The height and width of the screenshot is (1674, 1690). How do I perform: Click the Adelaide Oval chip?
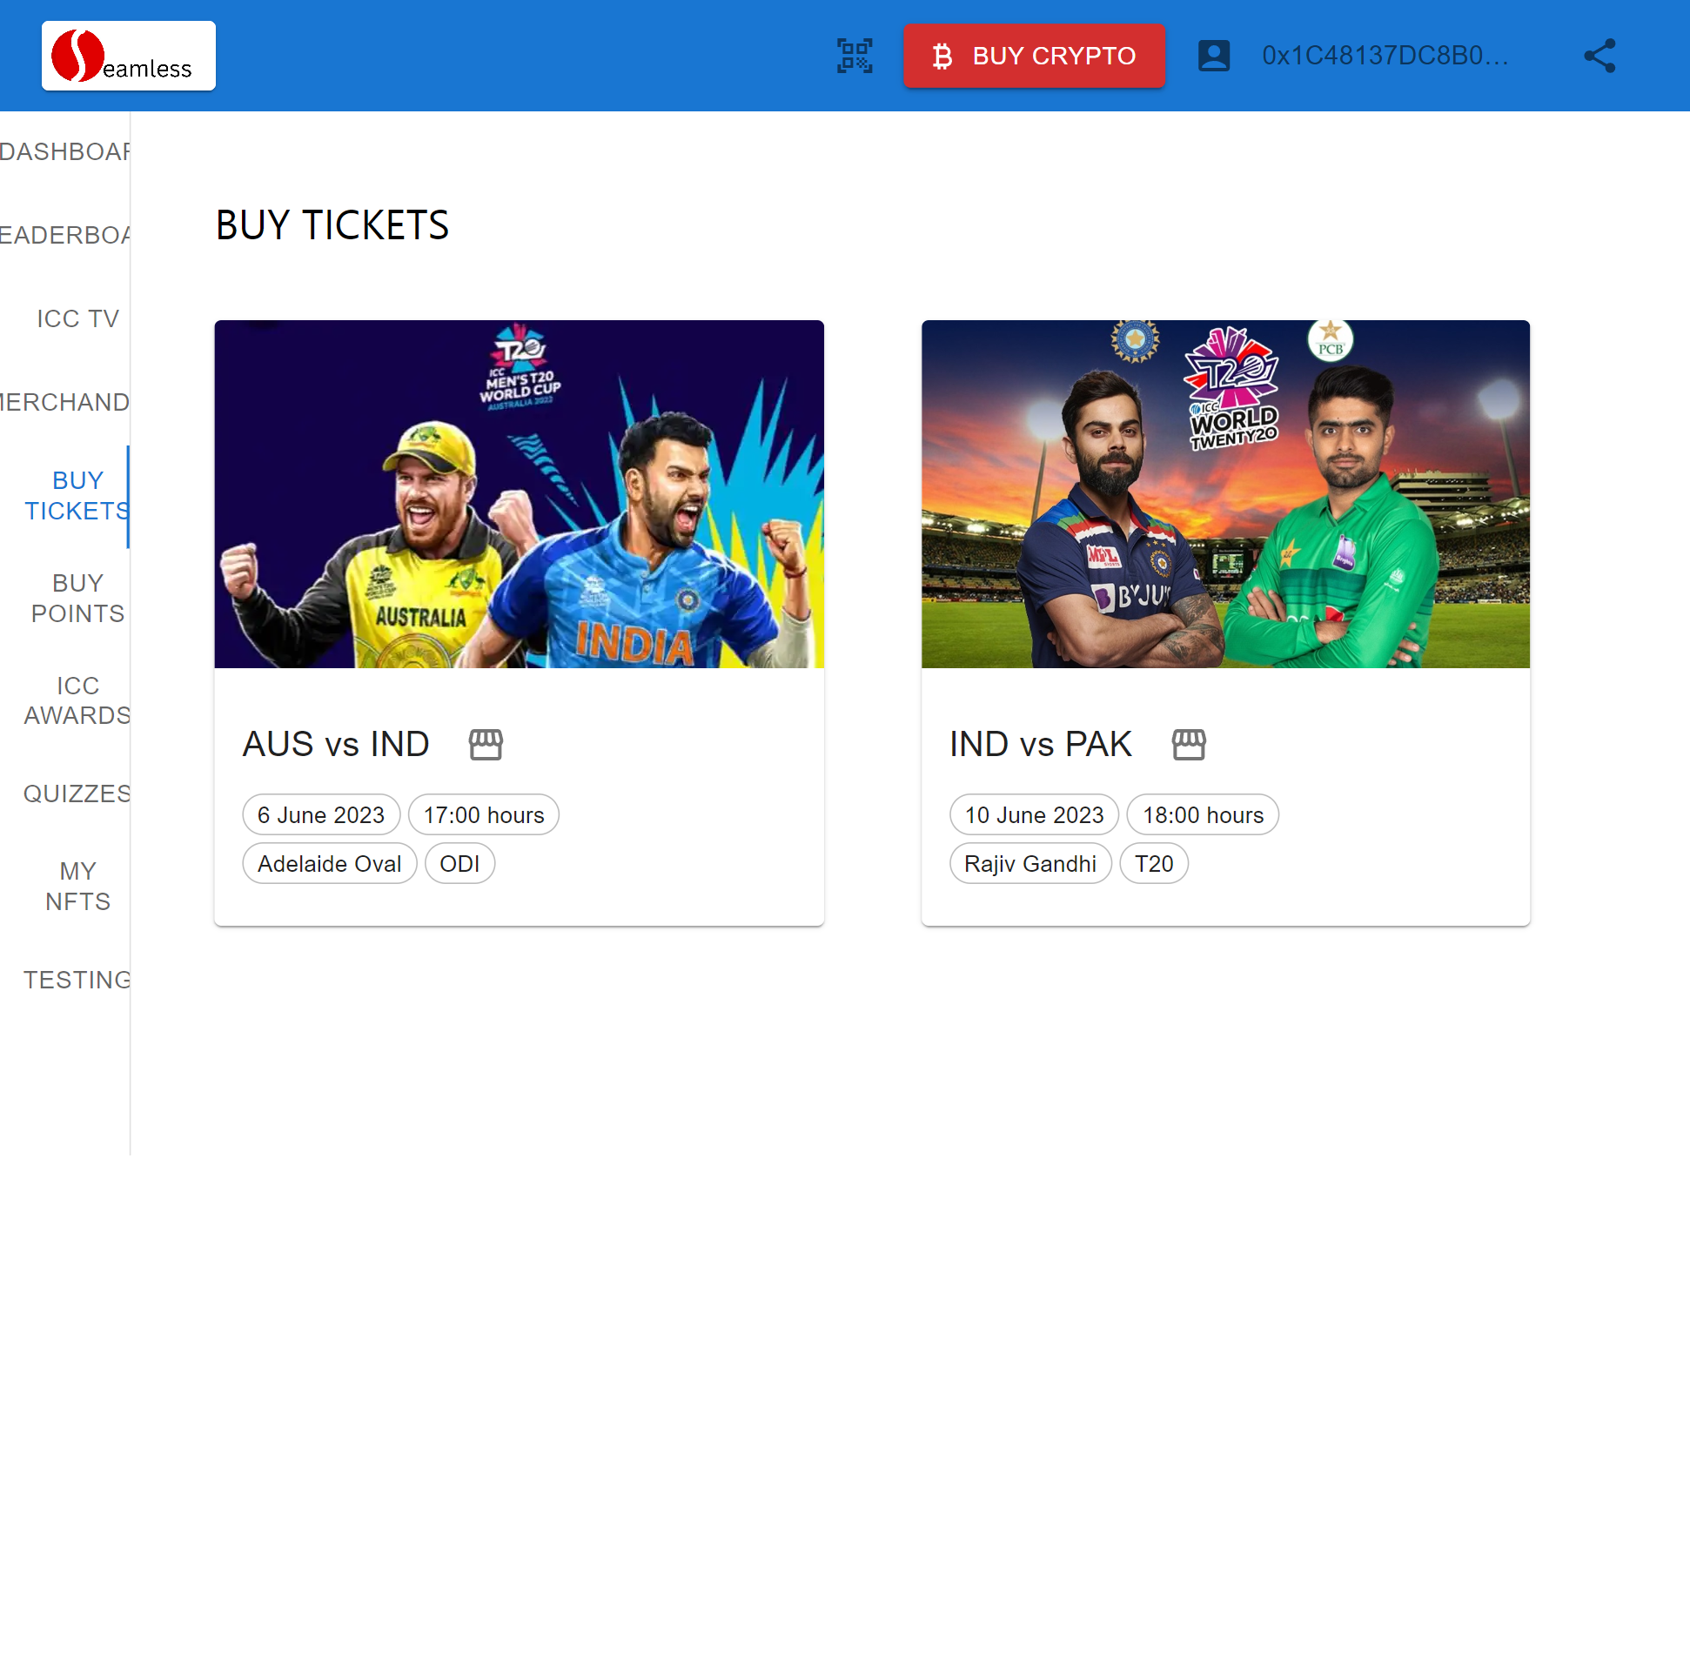(330, 864)
